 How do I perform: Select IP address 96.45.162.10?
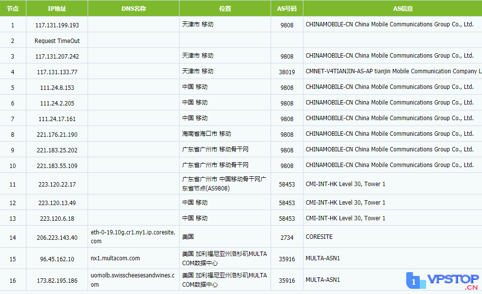coord(57,259)
